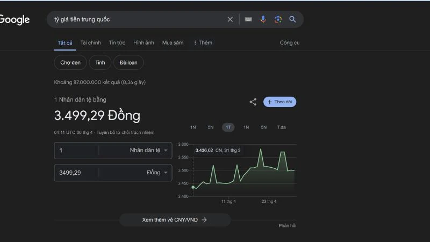Click the Theo dõi follow button

[x=279, y=102]
